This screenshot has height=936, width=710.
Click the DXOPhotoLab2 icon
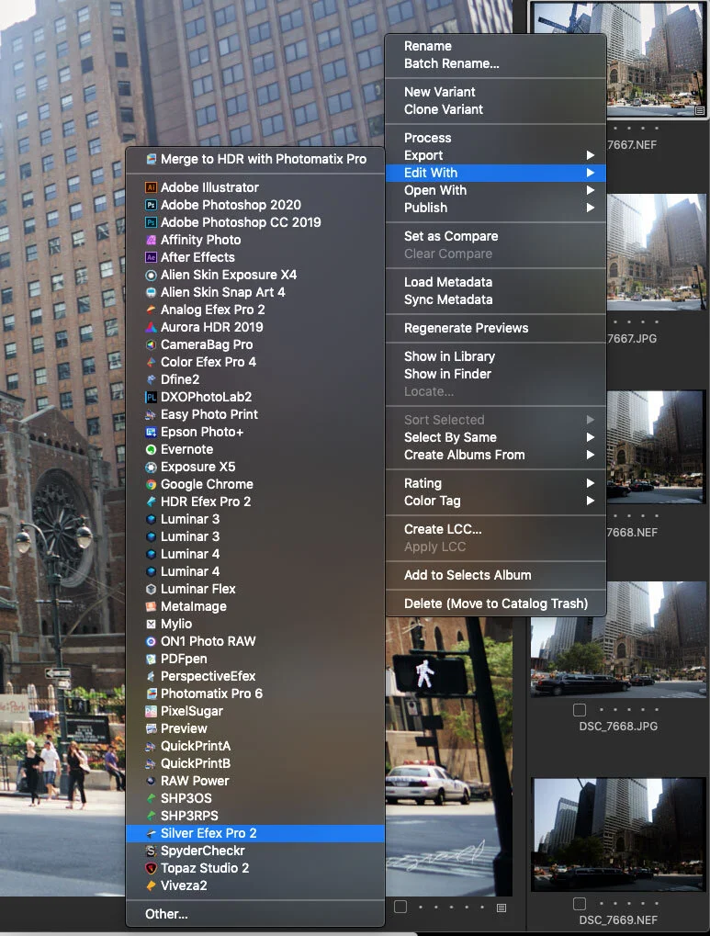(x=151, y=397)
